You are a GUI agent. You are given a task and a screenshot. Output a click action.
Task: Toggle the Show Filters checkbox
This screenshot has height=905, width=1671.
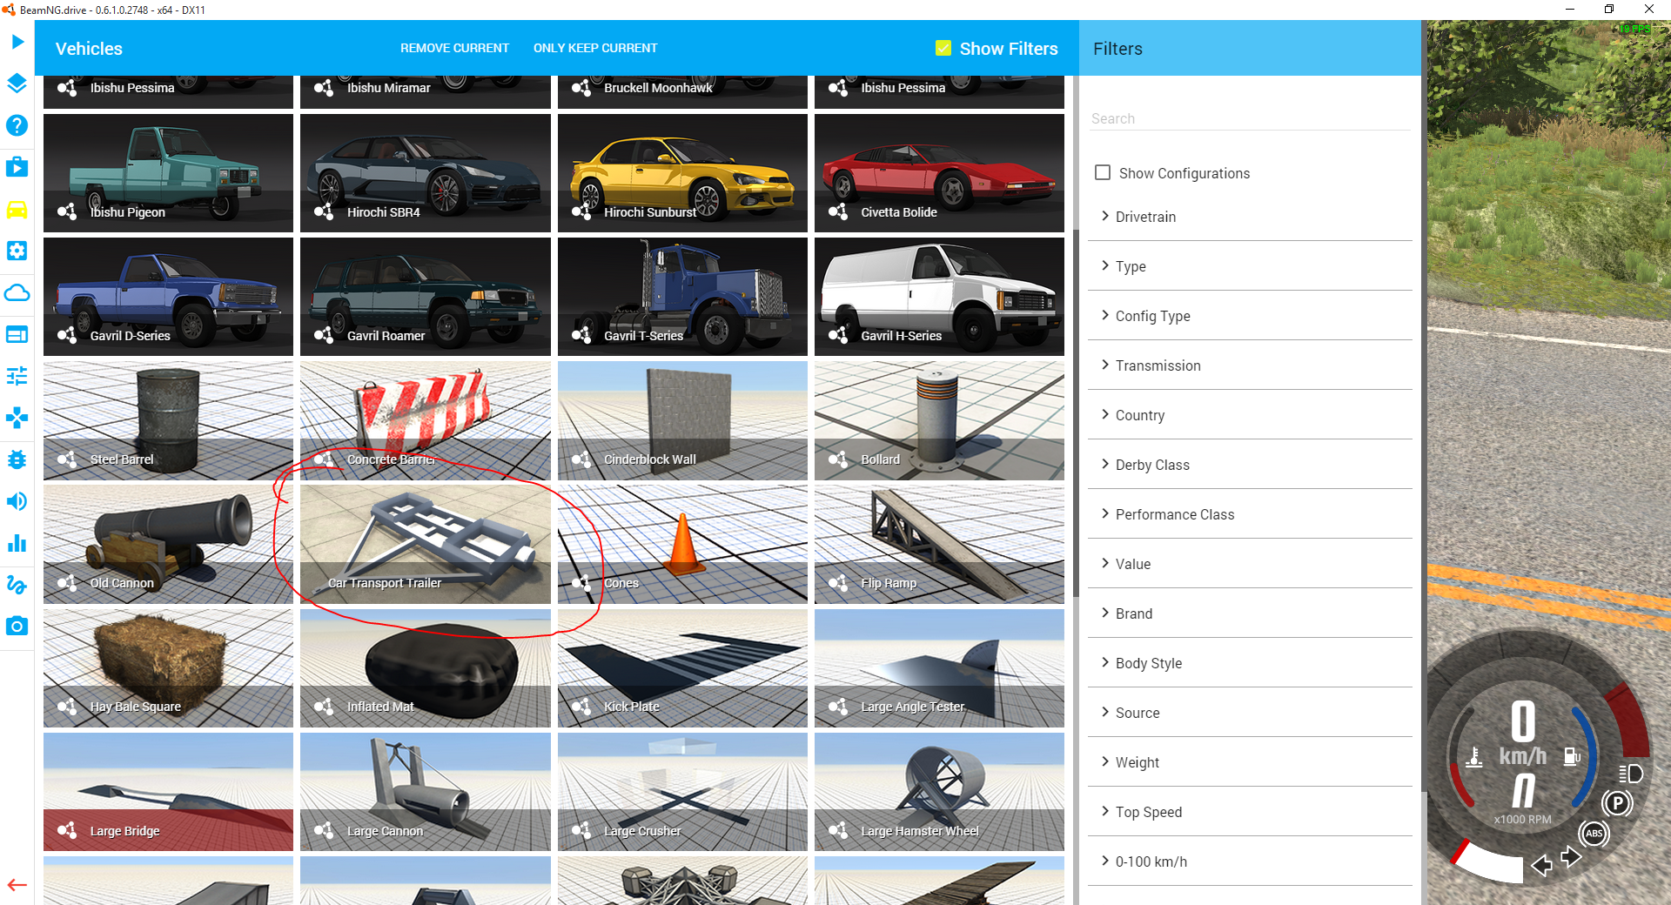[x=943, y=48]
